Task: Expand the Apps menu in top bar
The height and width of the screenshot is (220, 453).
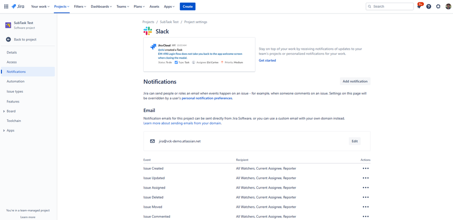Action: 169,6
